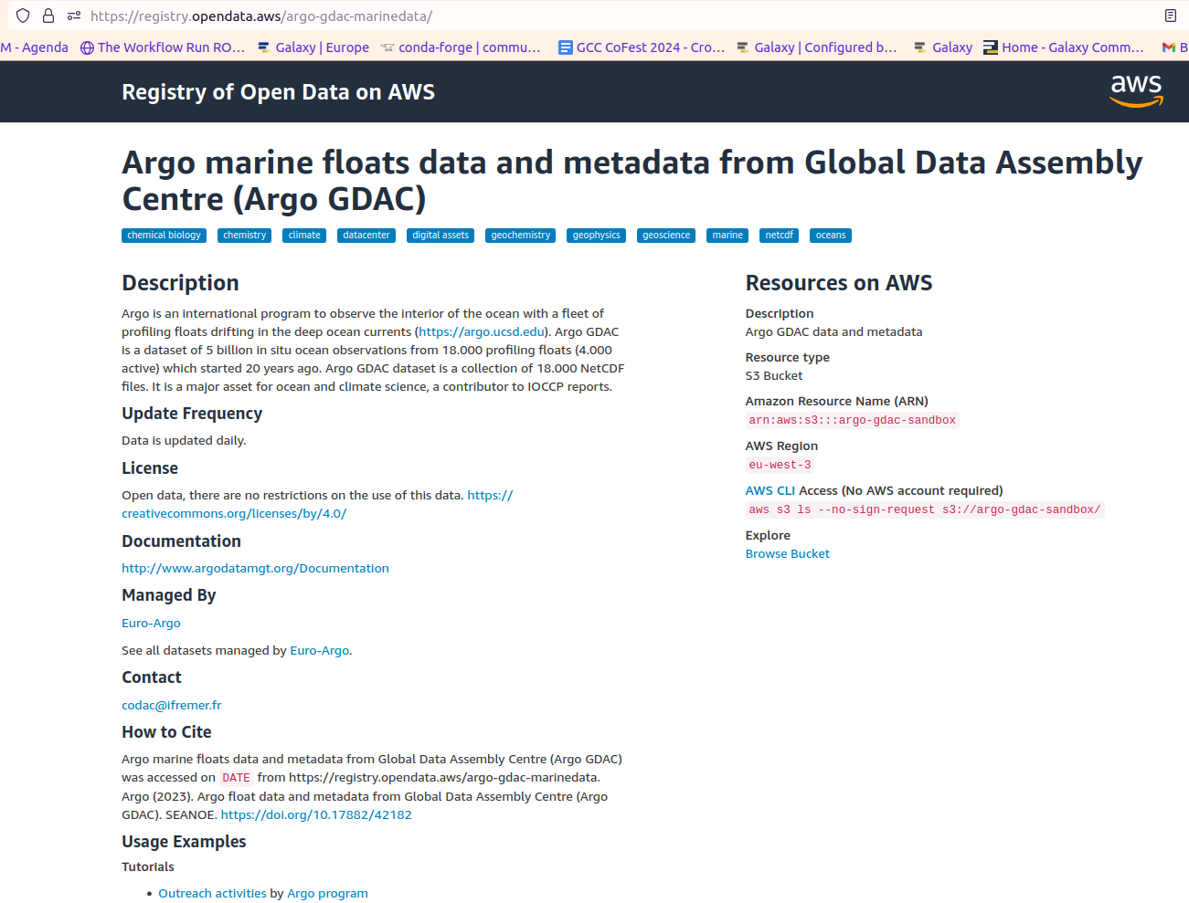The width and height of the screenshot is (1189, 903).
Task: Open the argo.ucsd.edu link
Action: (x=482, y=331)
